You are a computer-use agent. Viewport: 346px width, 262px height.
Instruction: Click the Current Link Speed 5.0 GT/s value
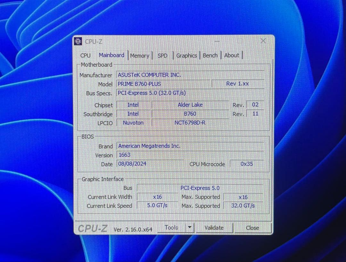click(x=157, y=205)
